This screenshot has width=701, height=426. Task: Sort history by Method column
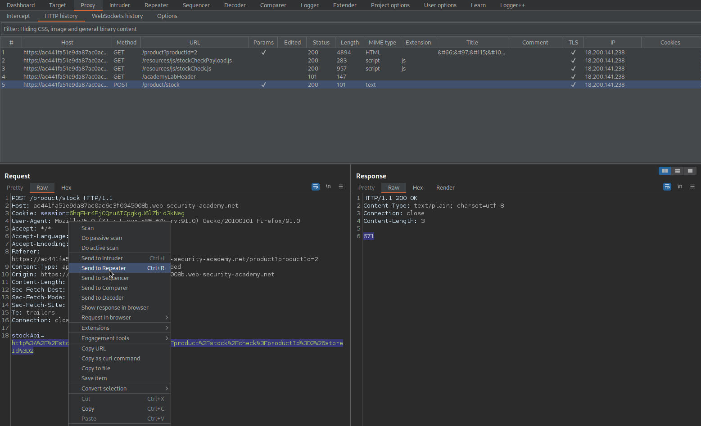126,42
